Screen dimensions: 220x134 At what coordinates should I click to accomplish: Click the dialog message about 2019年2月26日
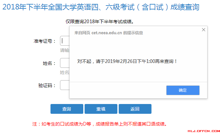127,61
